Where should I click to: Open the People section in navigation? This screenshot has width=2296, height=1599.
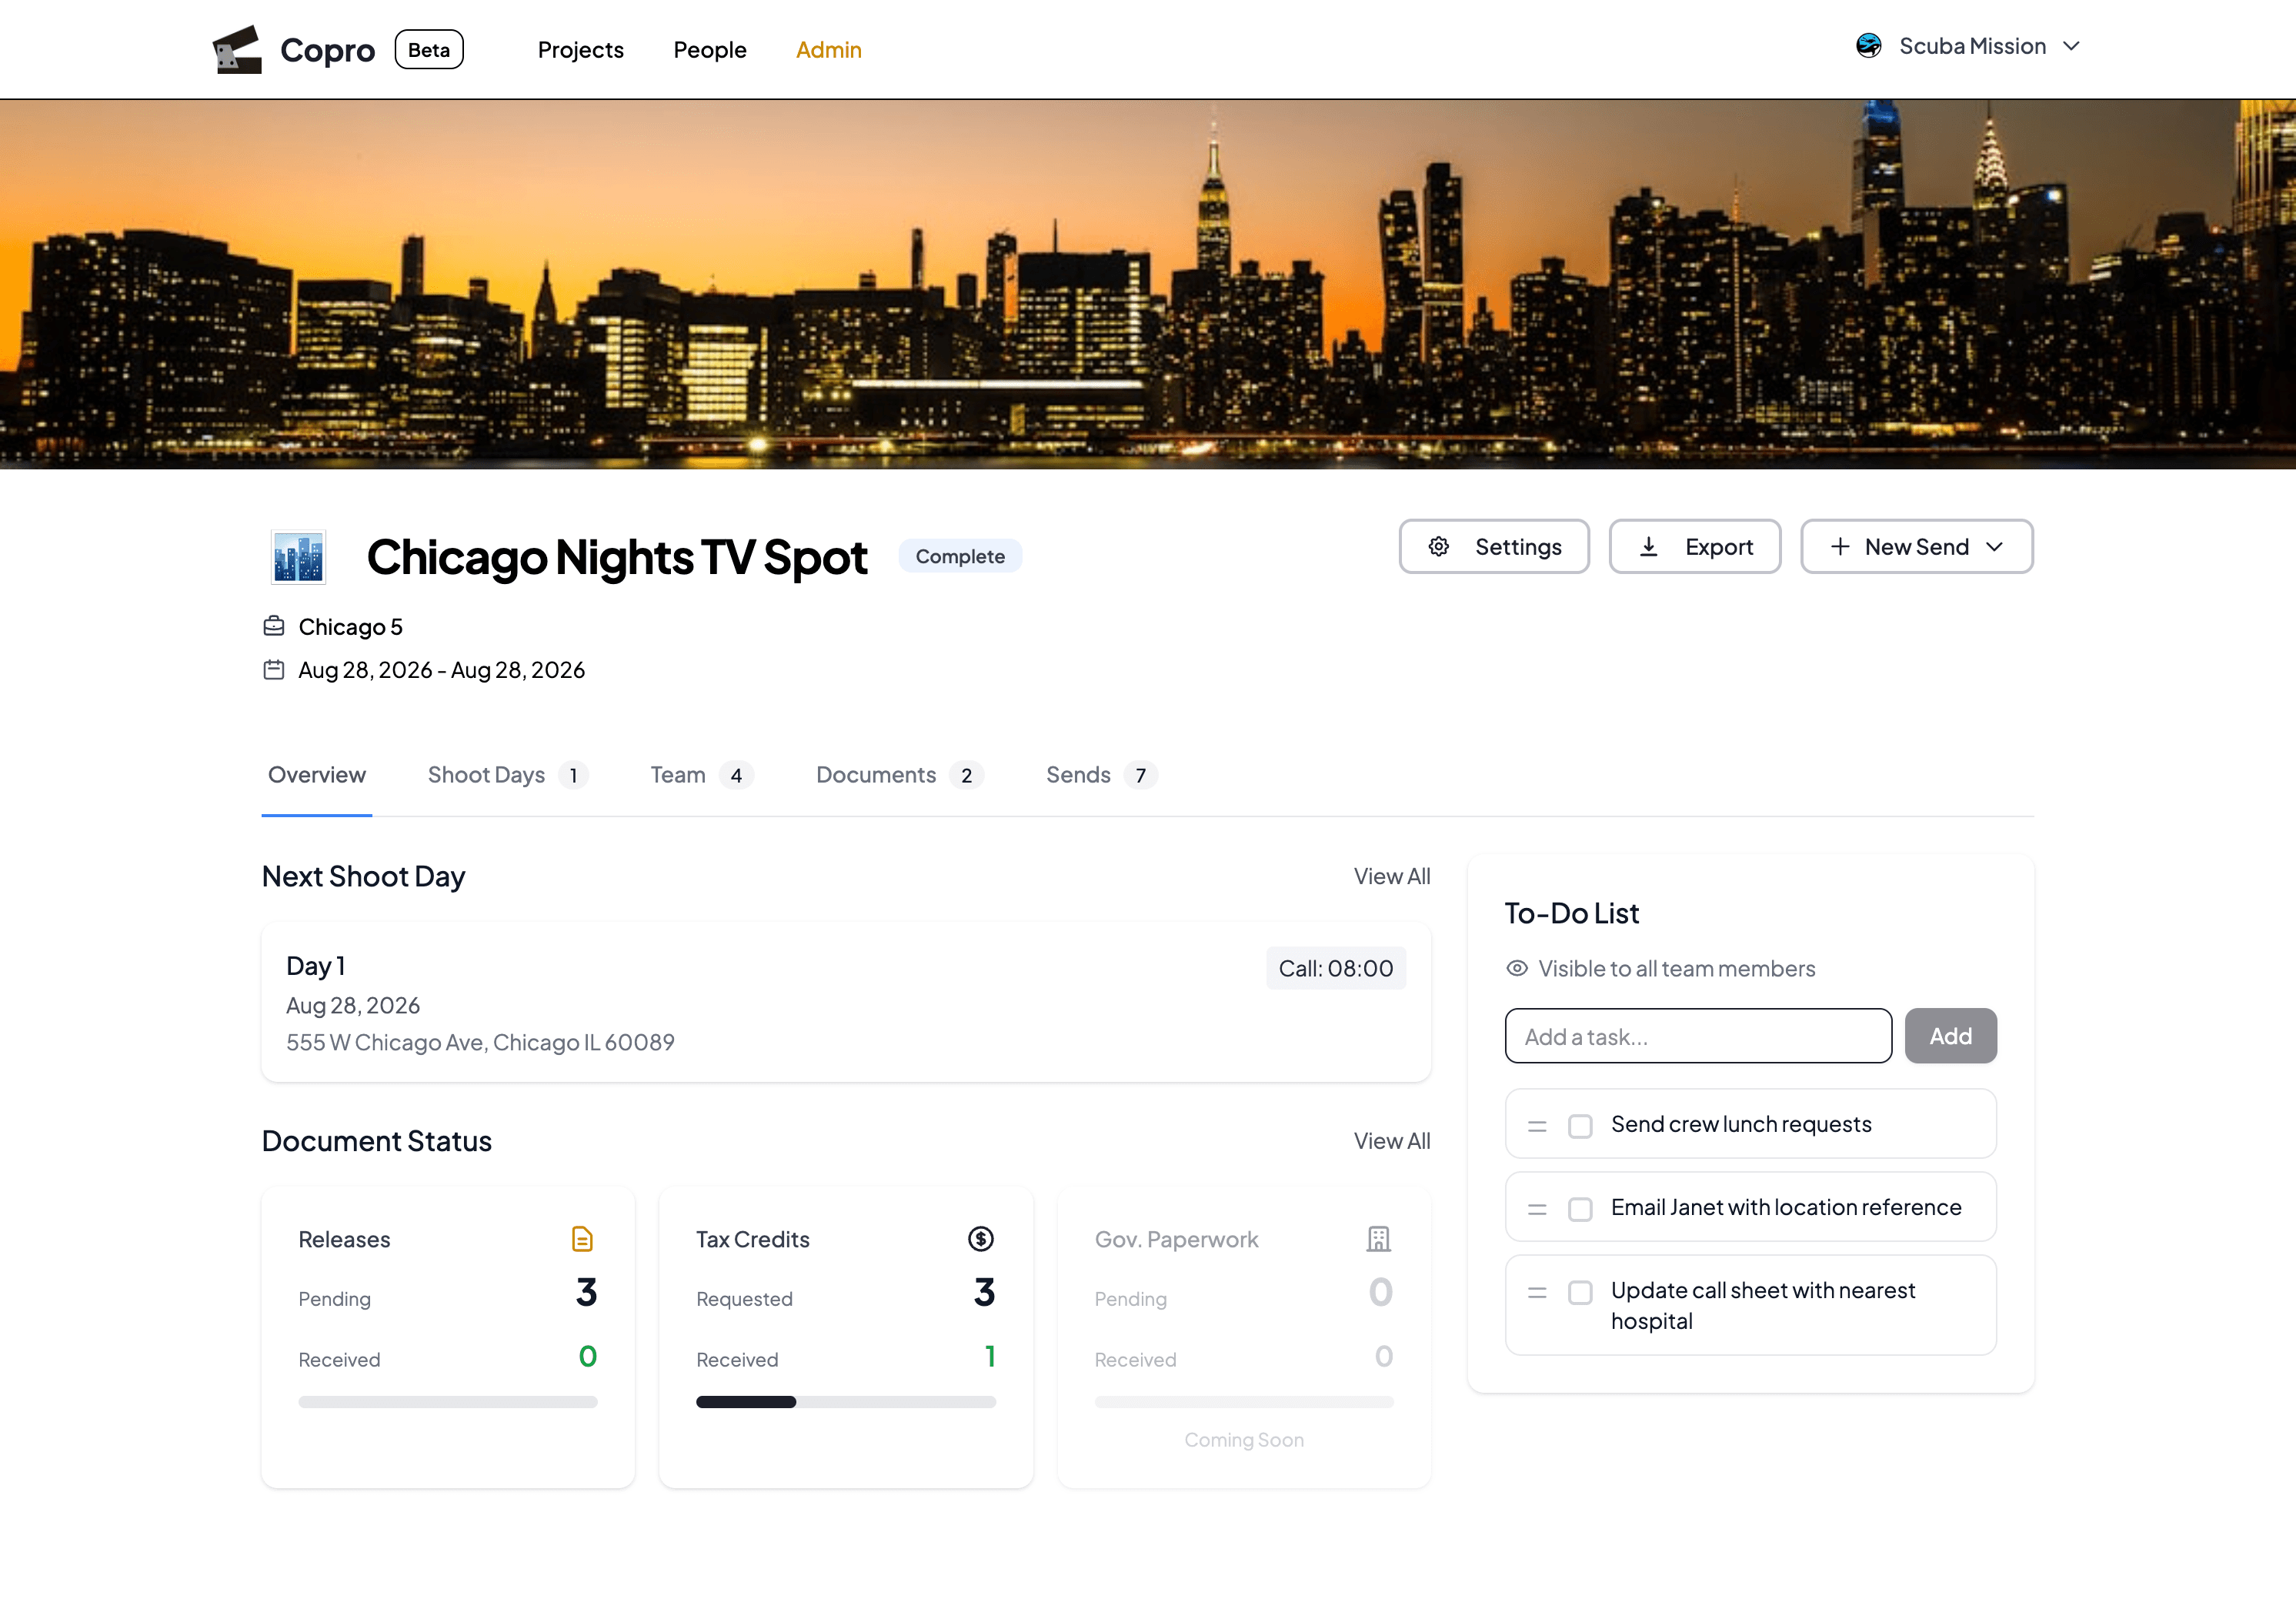click(x=710, y=49)
